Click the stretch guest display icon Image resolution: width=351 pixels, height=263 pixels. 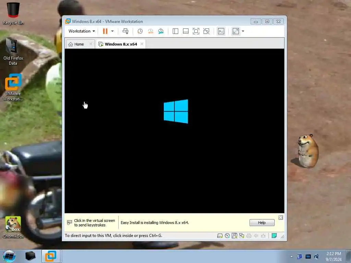[x=236, y=31]
